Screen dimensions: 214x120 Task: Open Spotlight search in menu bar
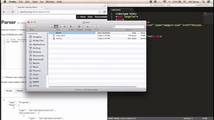203,2
